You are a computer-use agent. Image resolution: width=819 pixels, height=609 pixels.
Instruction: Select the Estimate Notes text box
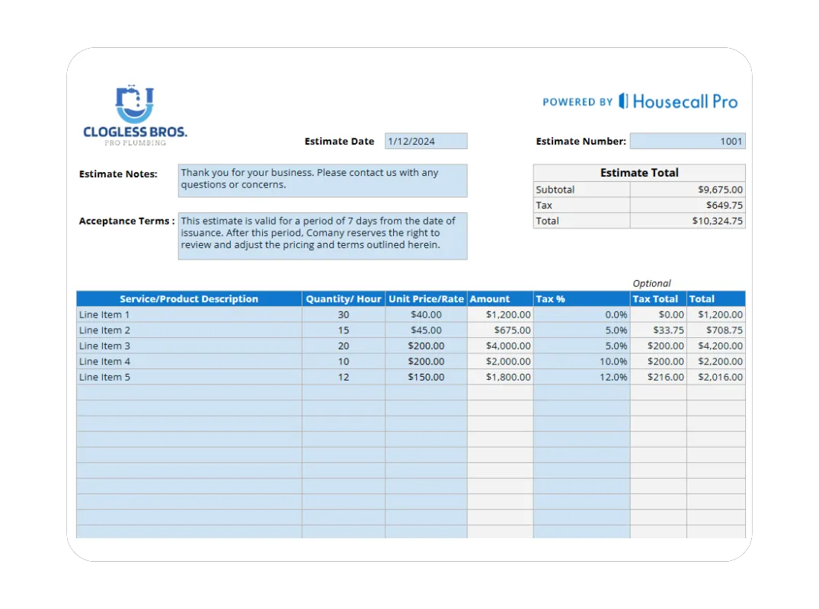[x=322, y=180]
